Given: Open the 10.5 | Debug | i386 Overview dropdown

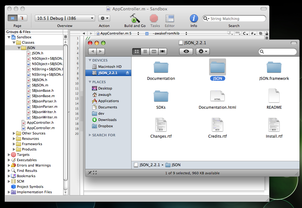Looking at the screenshot, I should 65,19.
